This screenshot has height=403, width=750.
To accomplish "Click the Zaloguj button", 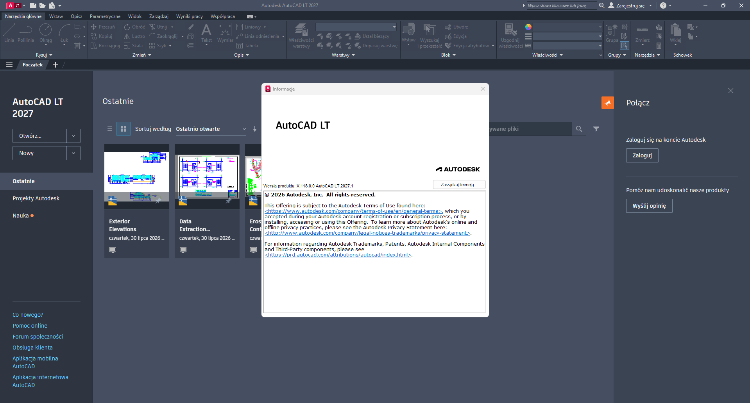I will click(x=642, y=155).
